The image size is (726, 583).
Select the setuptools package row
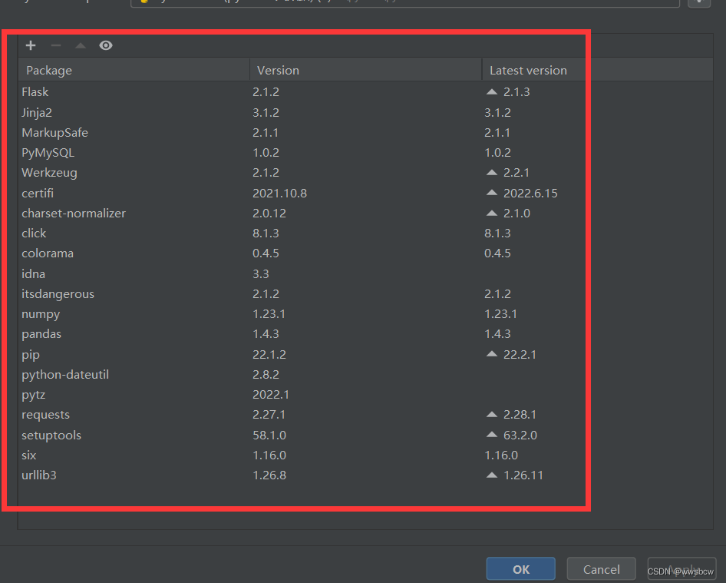366,435
